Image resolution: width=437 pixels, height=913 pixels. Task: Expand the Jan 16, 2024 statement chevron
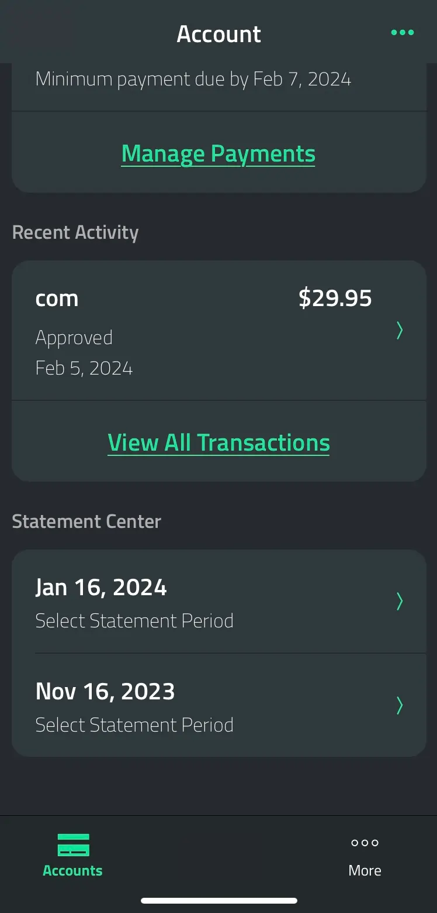(x=400, y=601)
